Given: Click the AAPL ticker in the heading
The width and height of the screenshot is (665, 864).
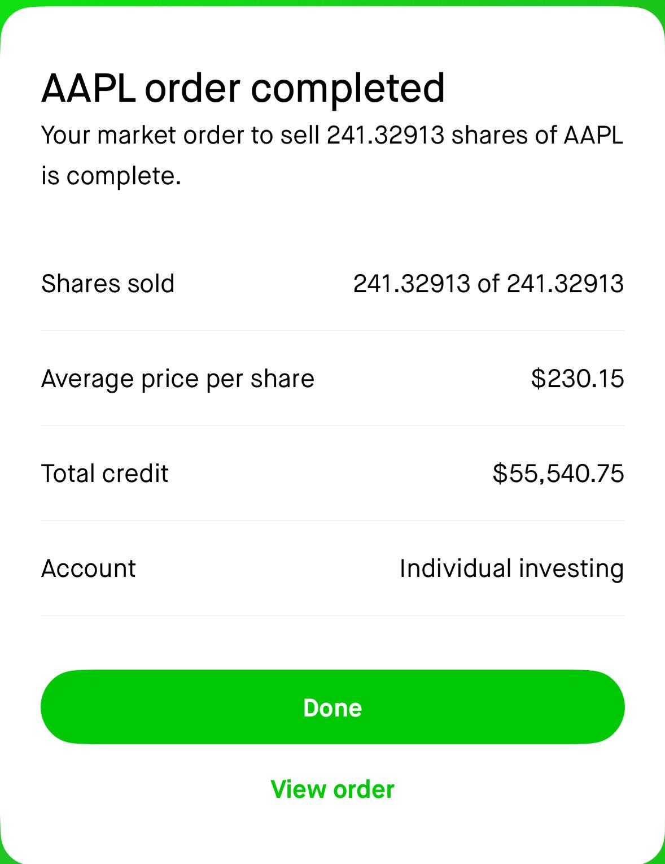Looking at the screenshot, I should click(88, 89).
